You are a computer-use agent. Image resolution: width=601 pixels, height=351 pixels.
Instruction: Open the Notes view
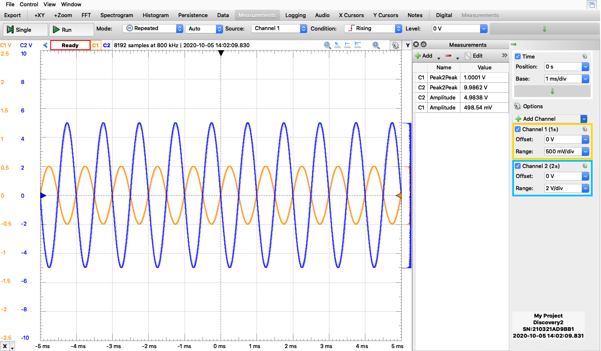click(415, 15)
